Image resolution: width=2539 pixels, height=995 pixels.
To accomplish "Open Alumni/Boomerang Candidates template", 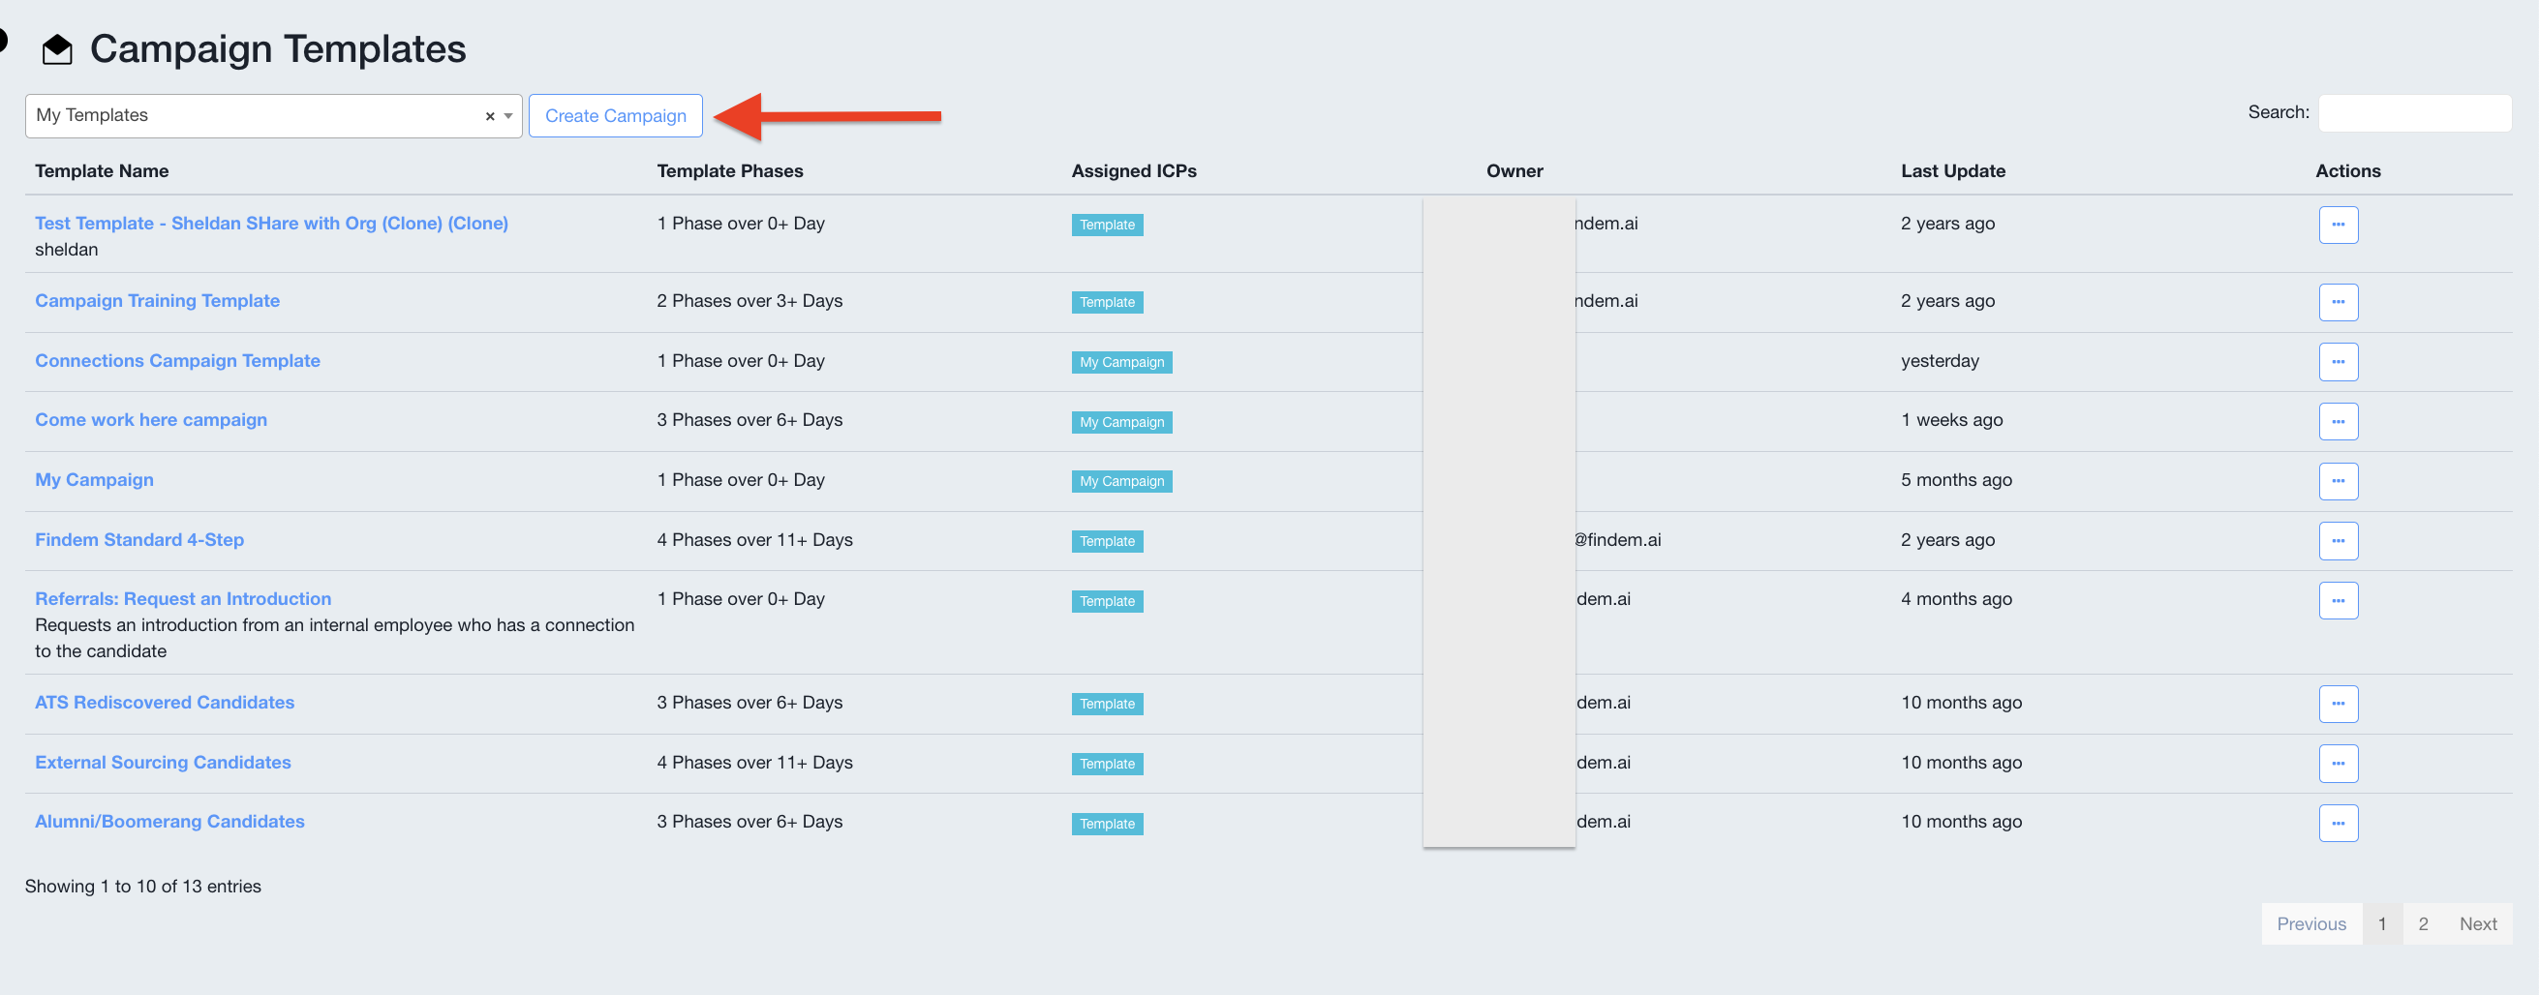I will [x=169, y=823].
